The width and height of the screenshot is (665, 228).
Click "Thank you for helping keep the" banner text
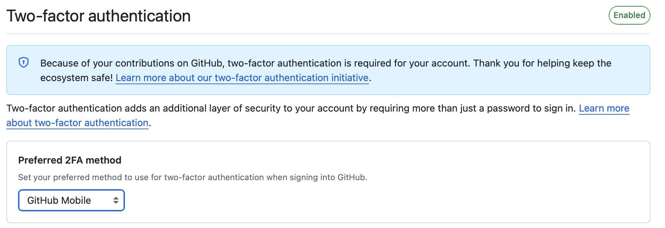coord(542,63)
